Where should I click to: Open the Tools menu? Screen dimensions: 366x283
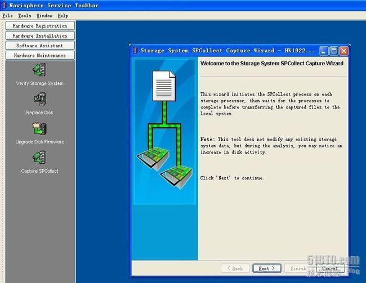tap(25, 16)
